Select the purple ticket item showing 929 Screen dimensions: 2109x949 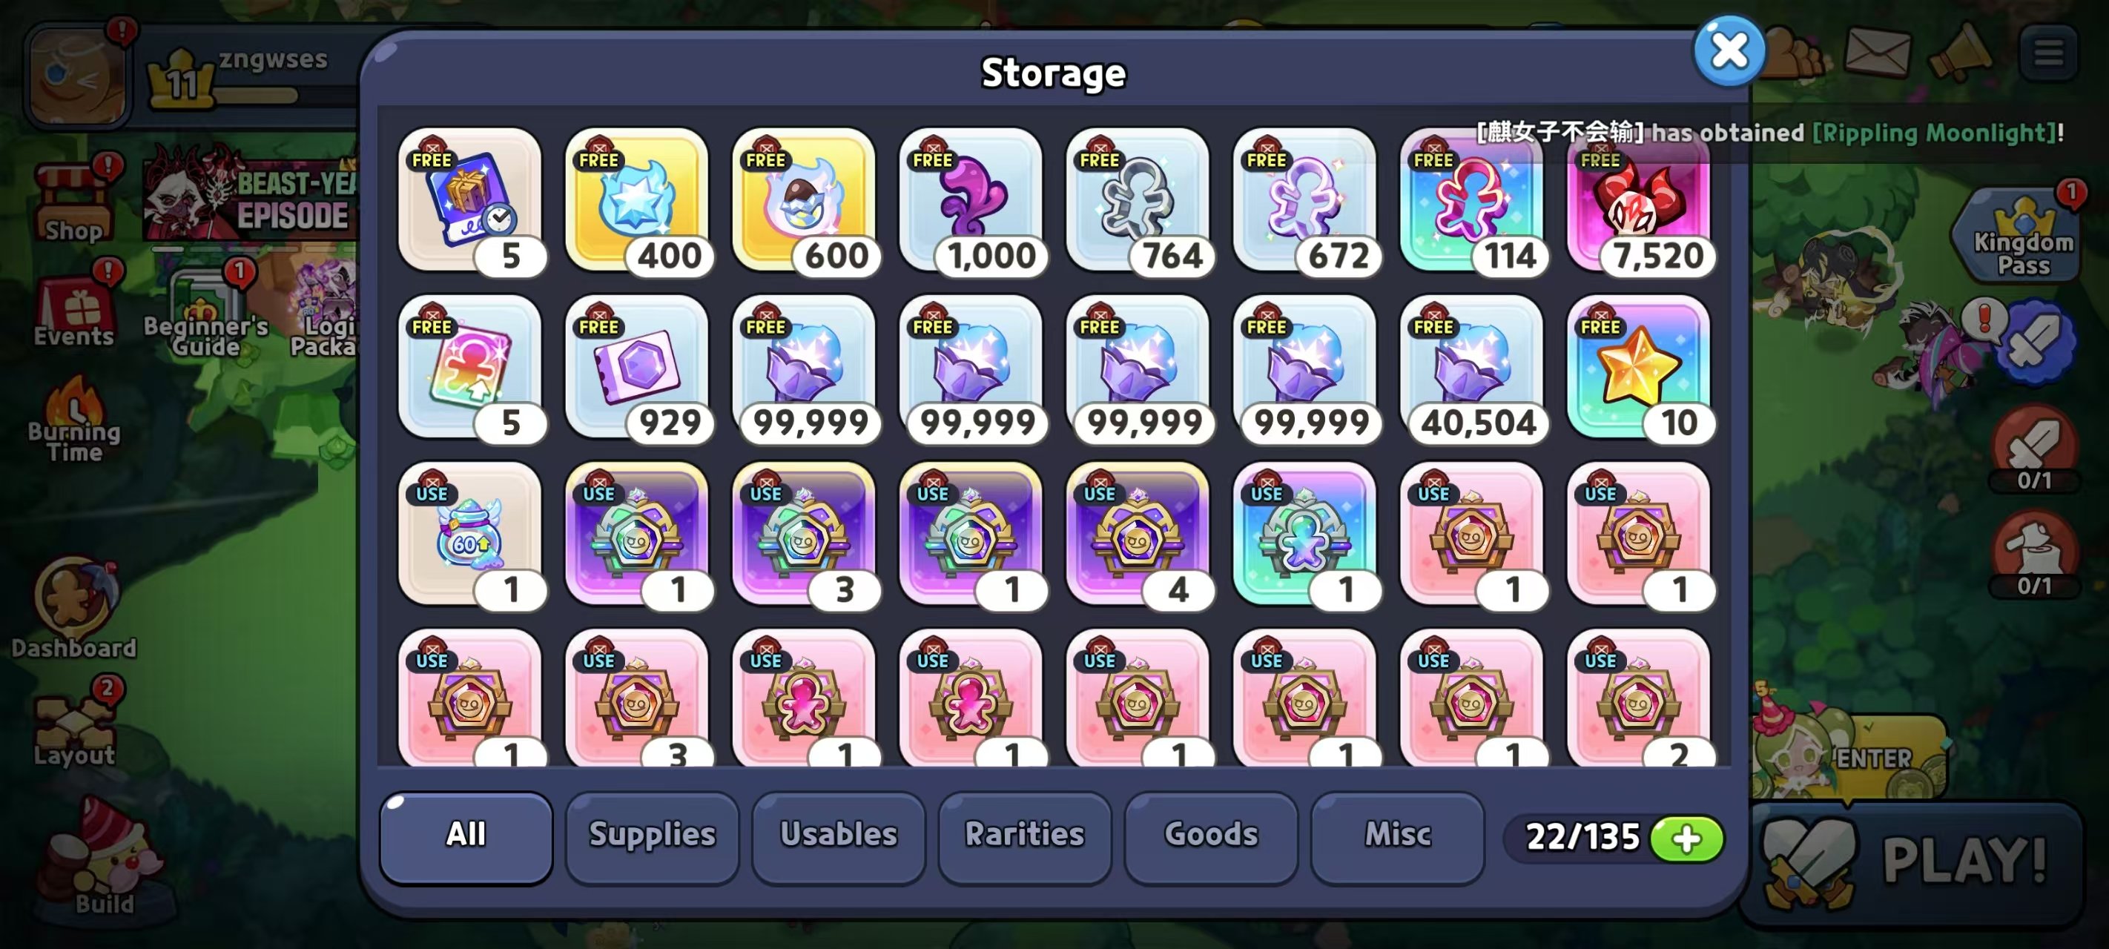click(x=637, y=367)
